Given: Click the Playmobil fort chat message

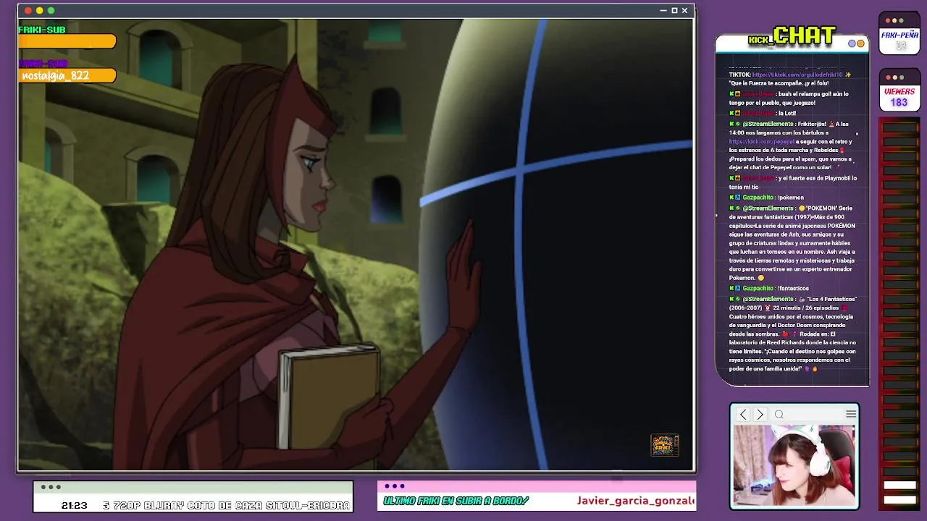Looking at the screenshot, I should pos(793,182).
